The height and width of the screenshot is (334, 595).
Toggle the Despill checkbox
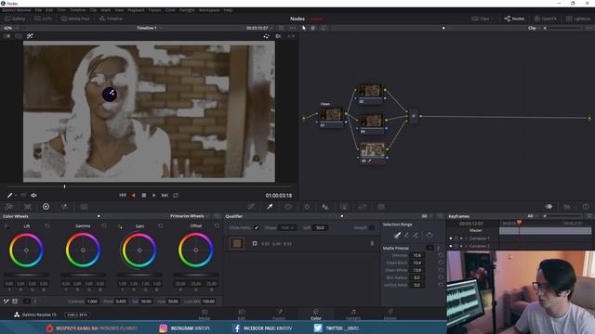372,228
